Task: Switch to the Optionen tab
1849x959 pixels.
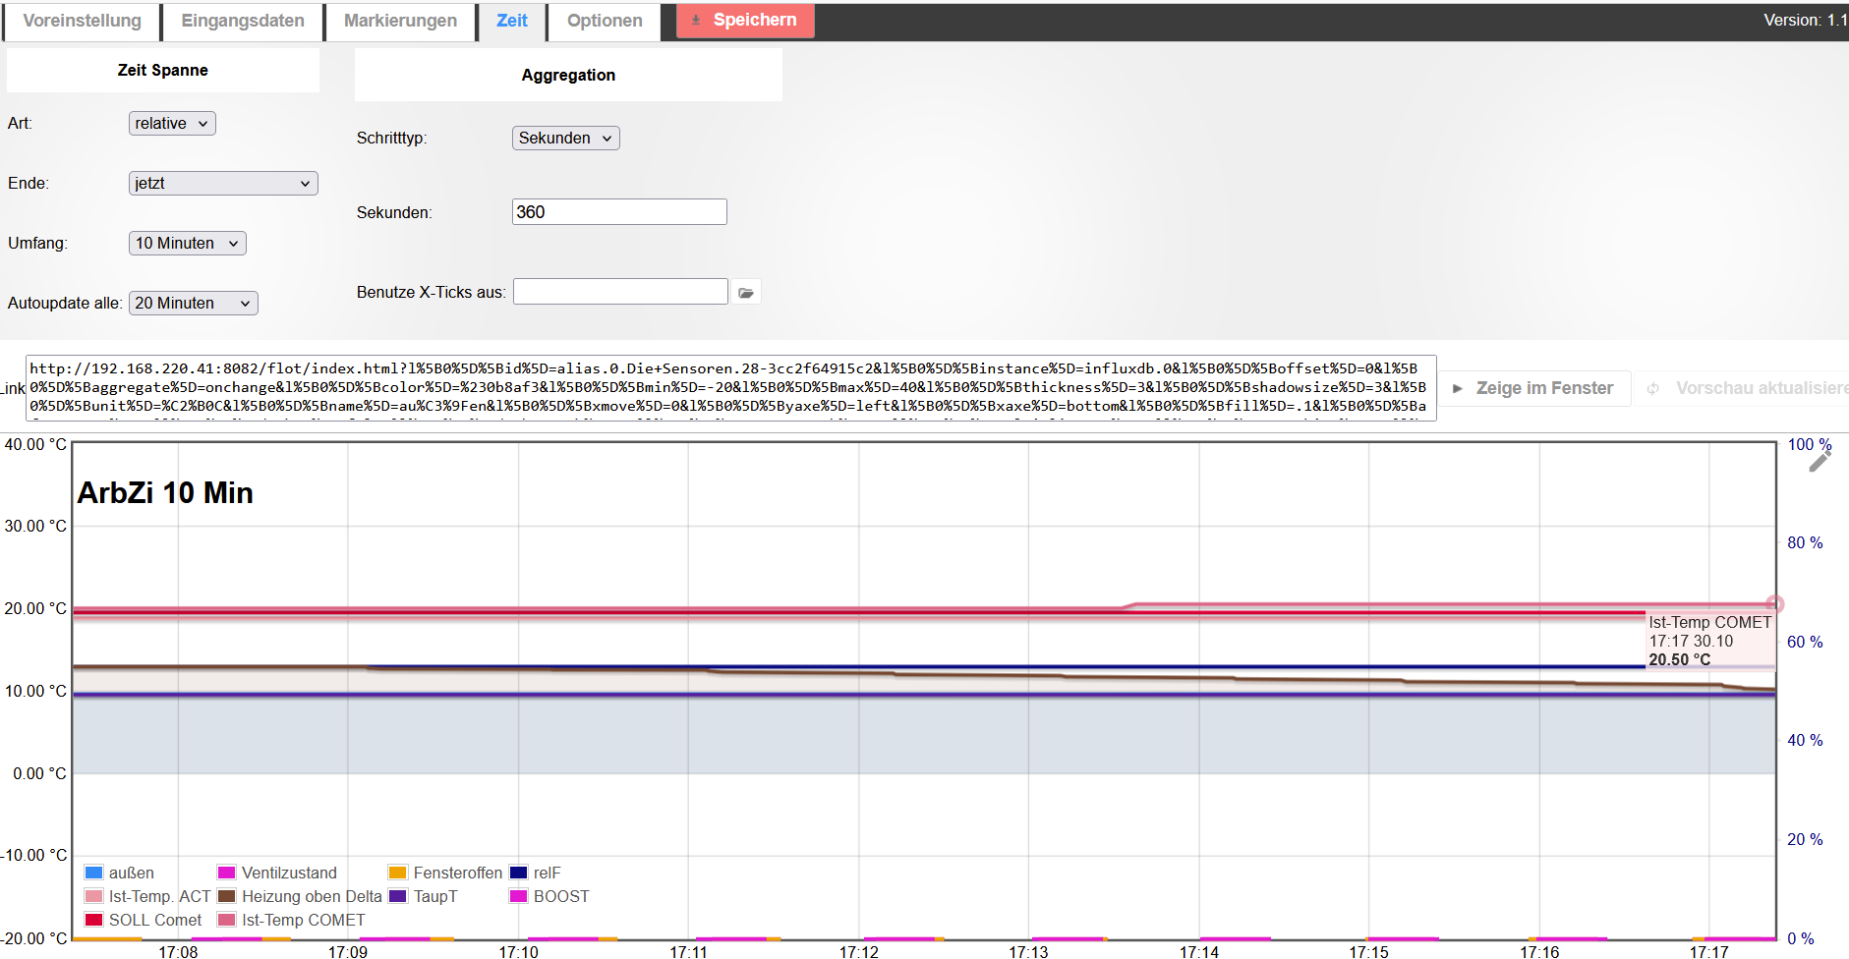Action: click(603, 21)
